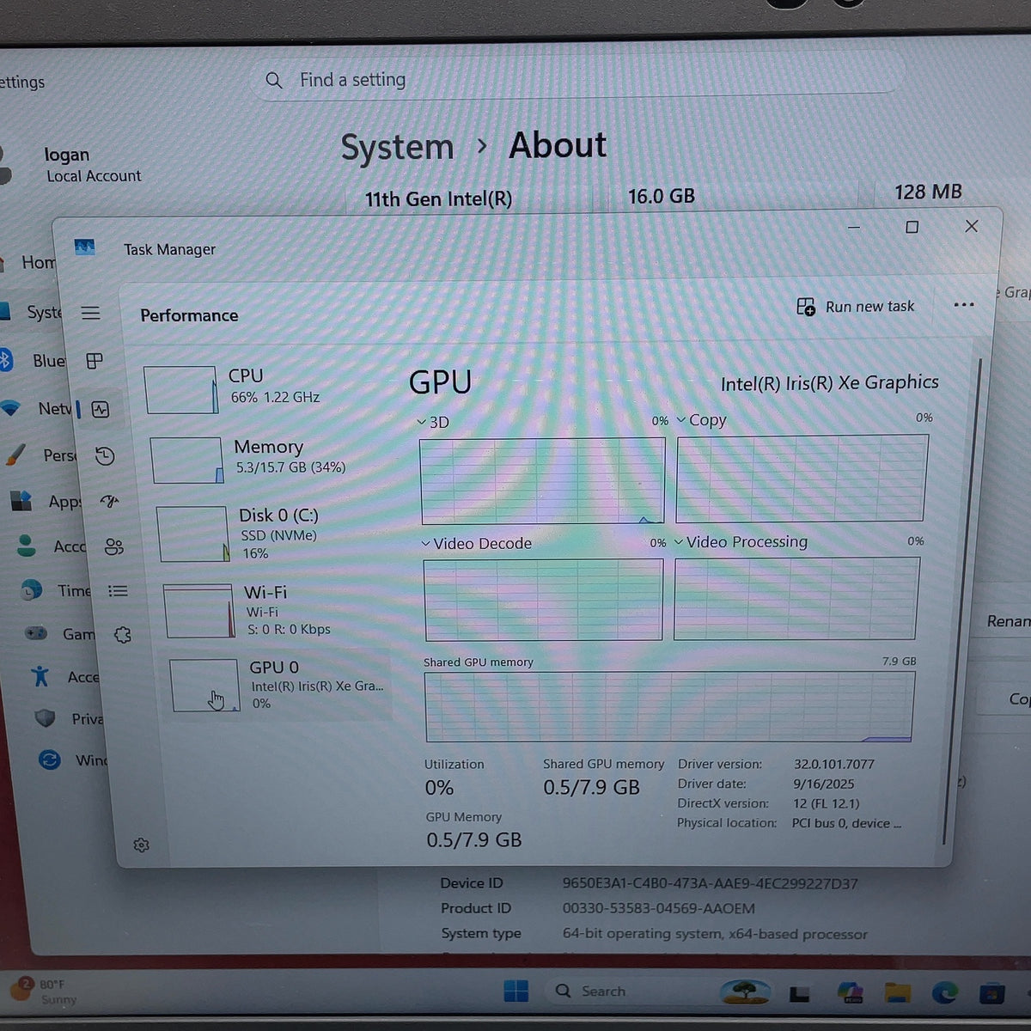Select the GPU 0 Intel Iris Xe entry

[x=280, y=685]
